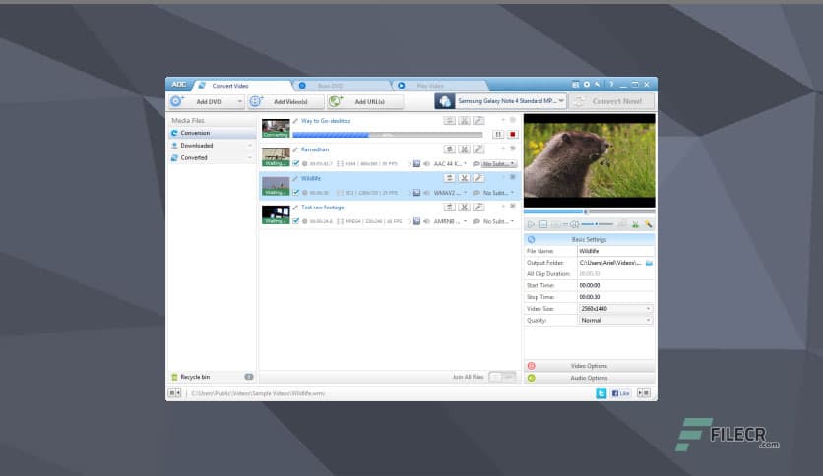The image size is (823, 476).
Task: Expand the Add DVD dropdown arrow
Action: coord(240,101)
